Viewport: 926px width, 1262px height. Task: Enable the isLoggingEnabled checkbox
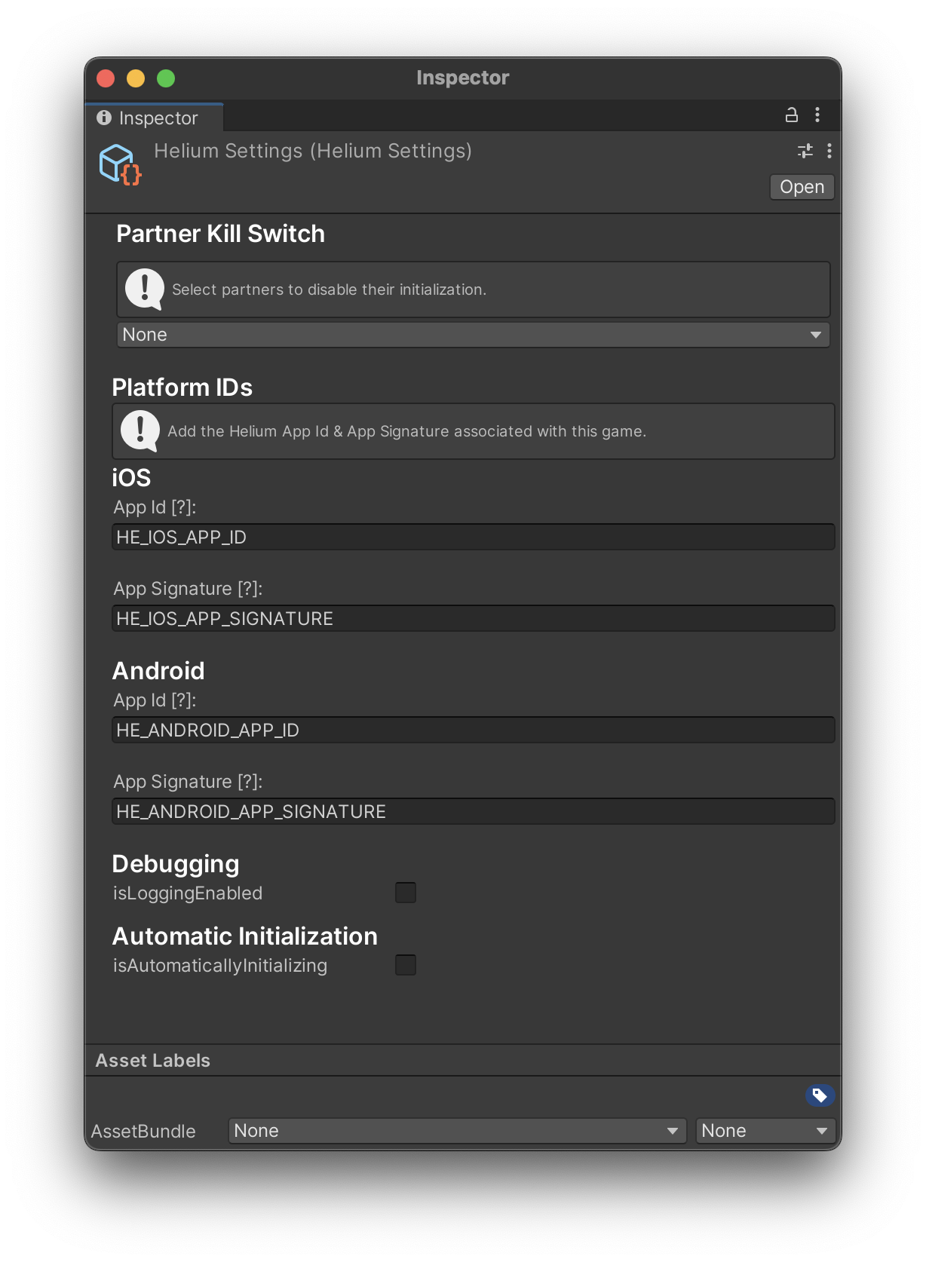click(x=406, y=893)
